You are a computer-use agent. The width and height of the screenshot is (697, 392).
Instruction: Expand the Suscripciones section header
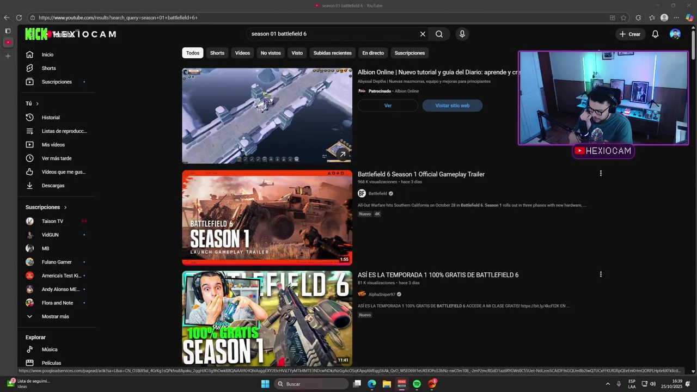(46, 207)
